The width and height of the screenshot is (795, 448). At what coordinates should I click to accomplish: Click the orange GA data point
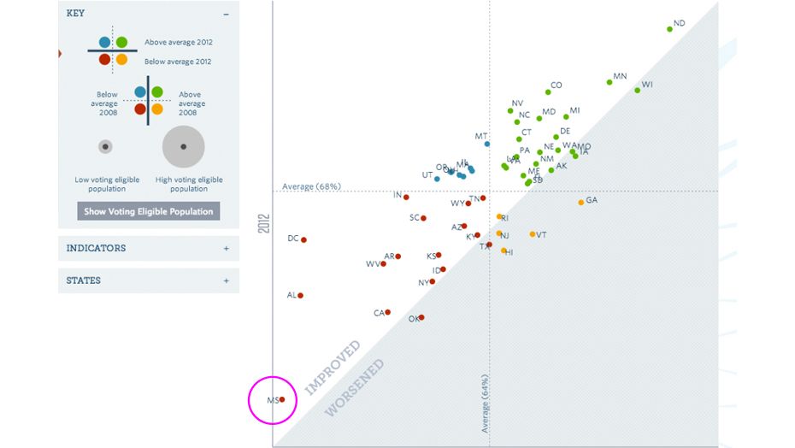(x=581, y=203)
